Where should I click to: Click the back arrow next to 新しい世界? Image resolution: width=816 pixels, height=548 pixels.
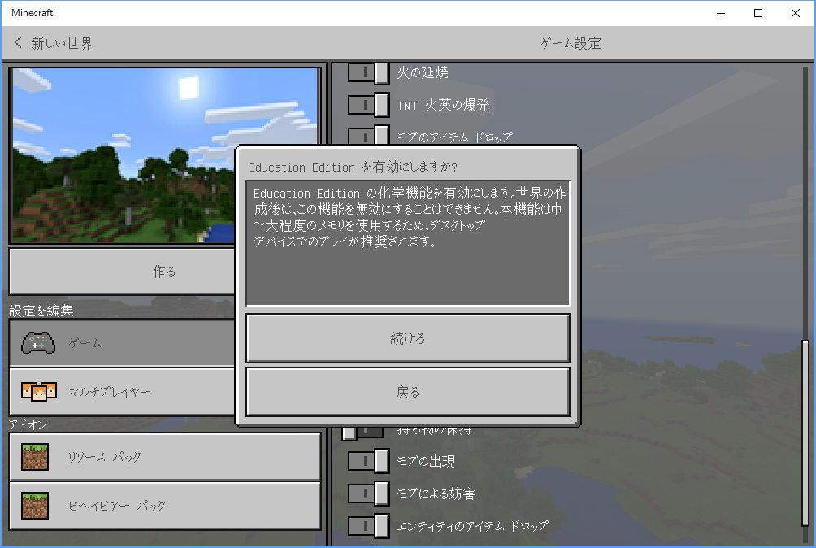click(x=18, y=42)
